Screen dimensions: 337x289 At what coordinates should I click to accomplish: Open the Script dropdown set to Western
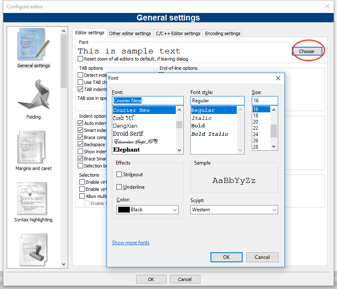tap(234, 210)
